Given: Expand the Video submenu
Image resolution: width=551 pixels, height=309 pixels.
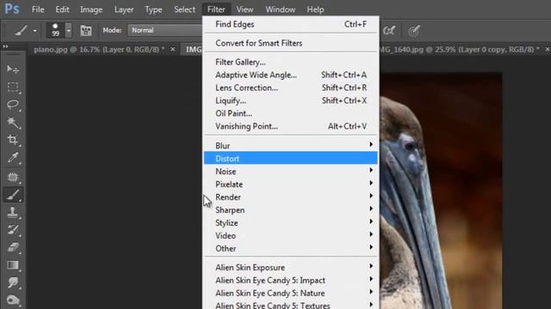Looking at the screenshot, I should [291, 236].
